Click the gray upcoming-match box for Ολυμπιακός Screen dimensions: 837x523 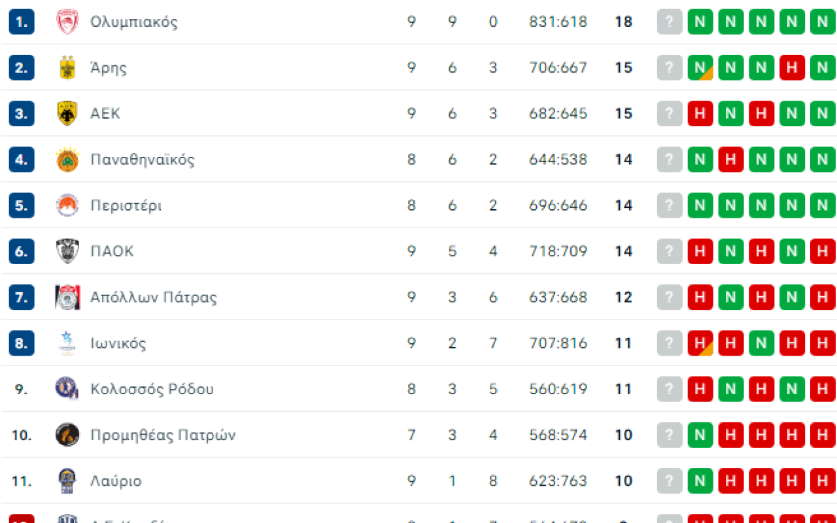669,22
